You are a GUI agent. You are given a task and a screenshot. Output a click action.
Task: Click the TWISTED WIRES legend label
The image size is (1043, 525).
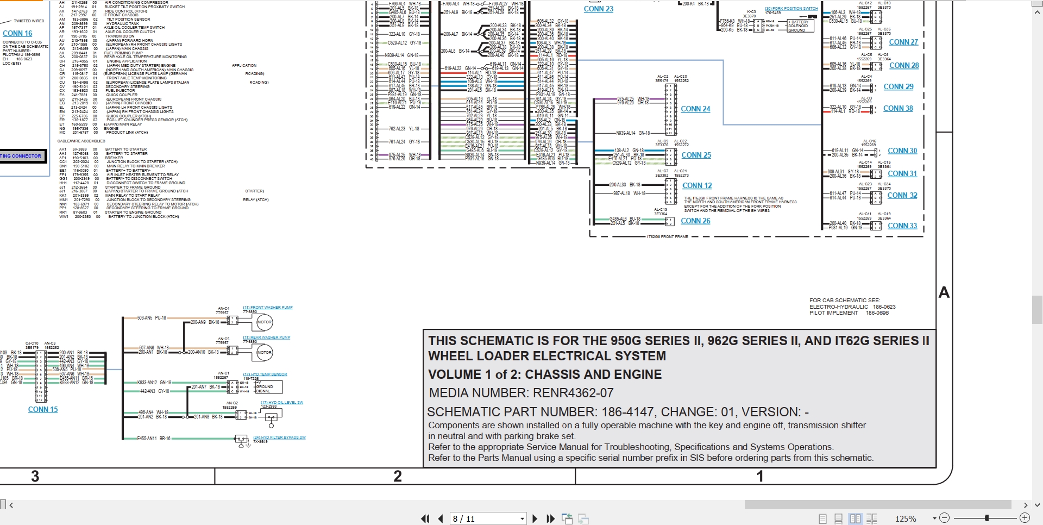point(29,21)
